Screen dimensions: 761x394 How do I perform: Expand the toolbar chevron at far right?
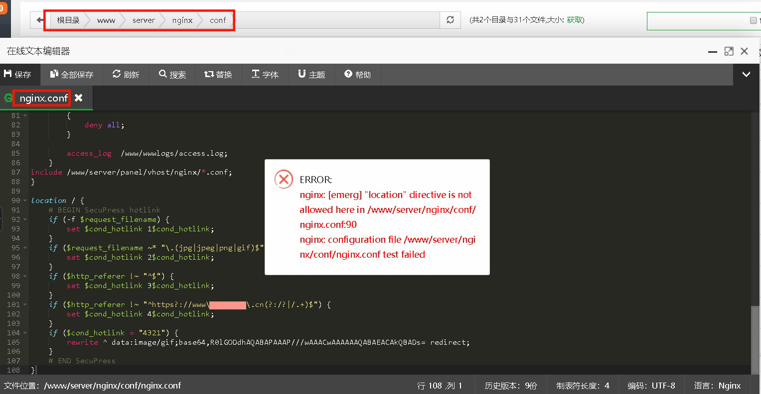[x=746, y=75]
